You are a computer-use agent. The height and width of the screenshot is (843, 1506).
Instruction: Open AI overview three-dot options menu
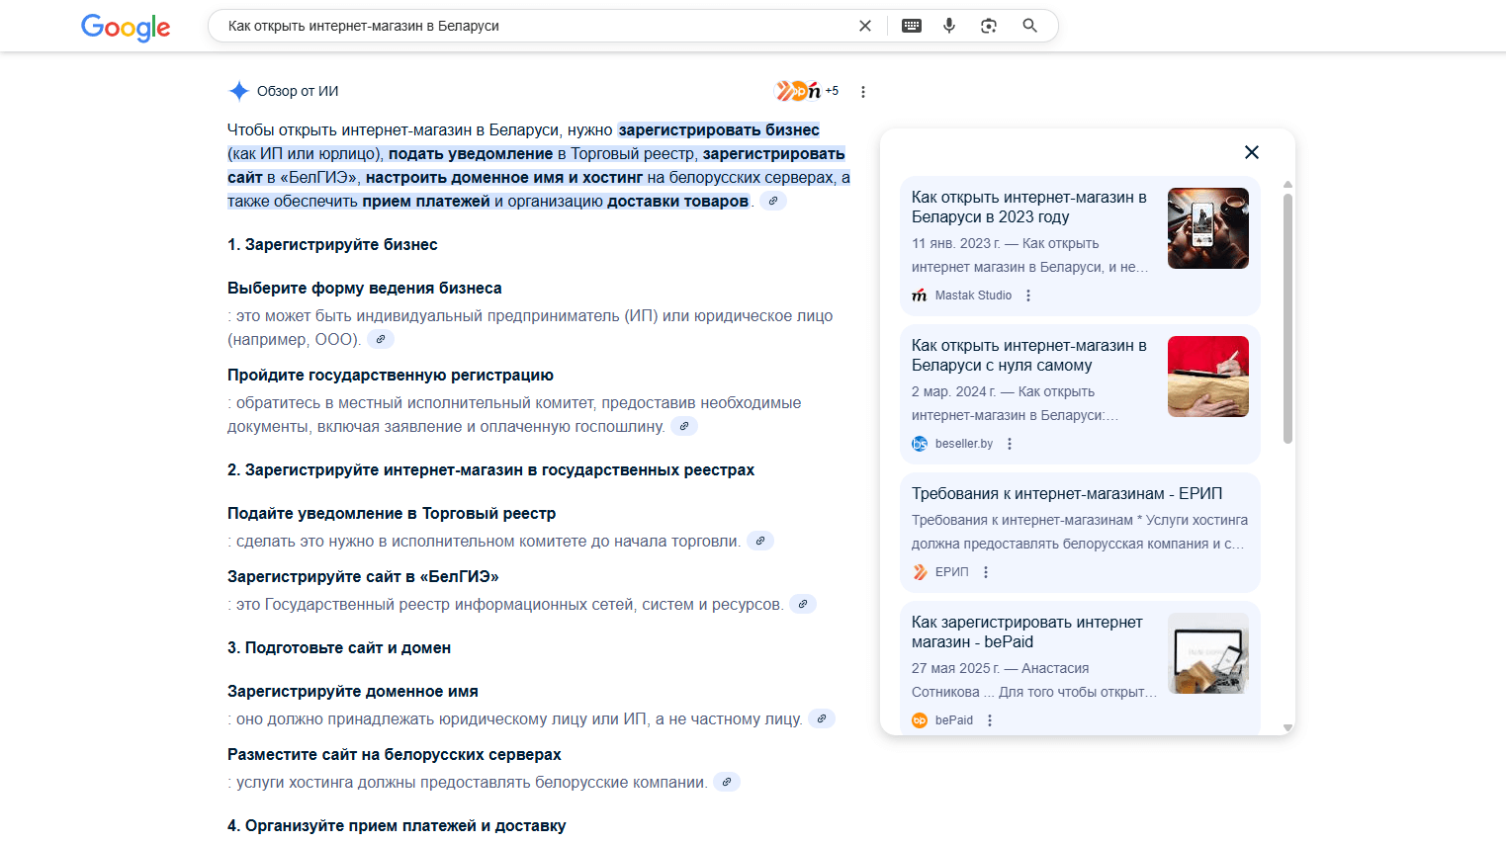[863, 92]
